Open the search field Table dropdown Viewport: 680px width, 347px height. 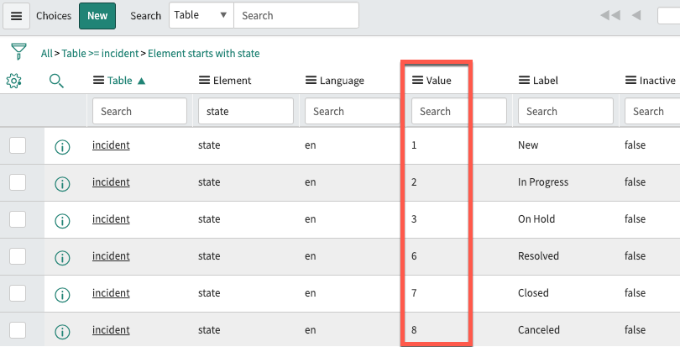[x=201, y=15]
